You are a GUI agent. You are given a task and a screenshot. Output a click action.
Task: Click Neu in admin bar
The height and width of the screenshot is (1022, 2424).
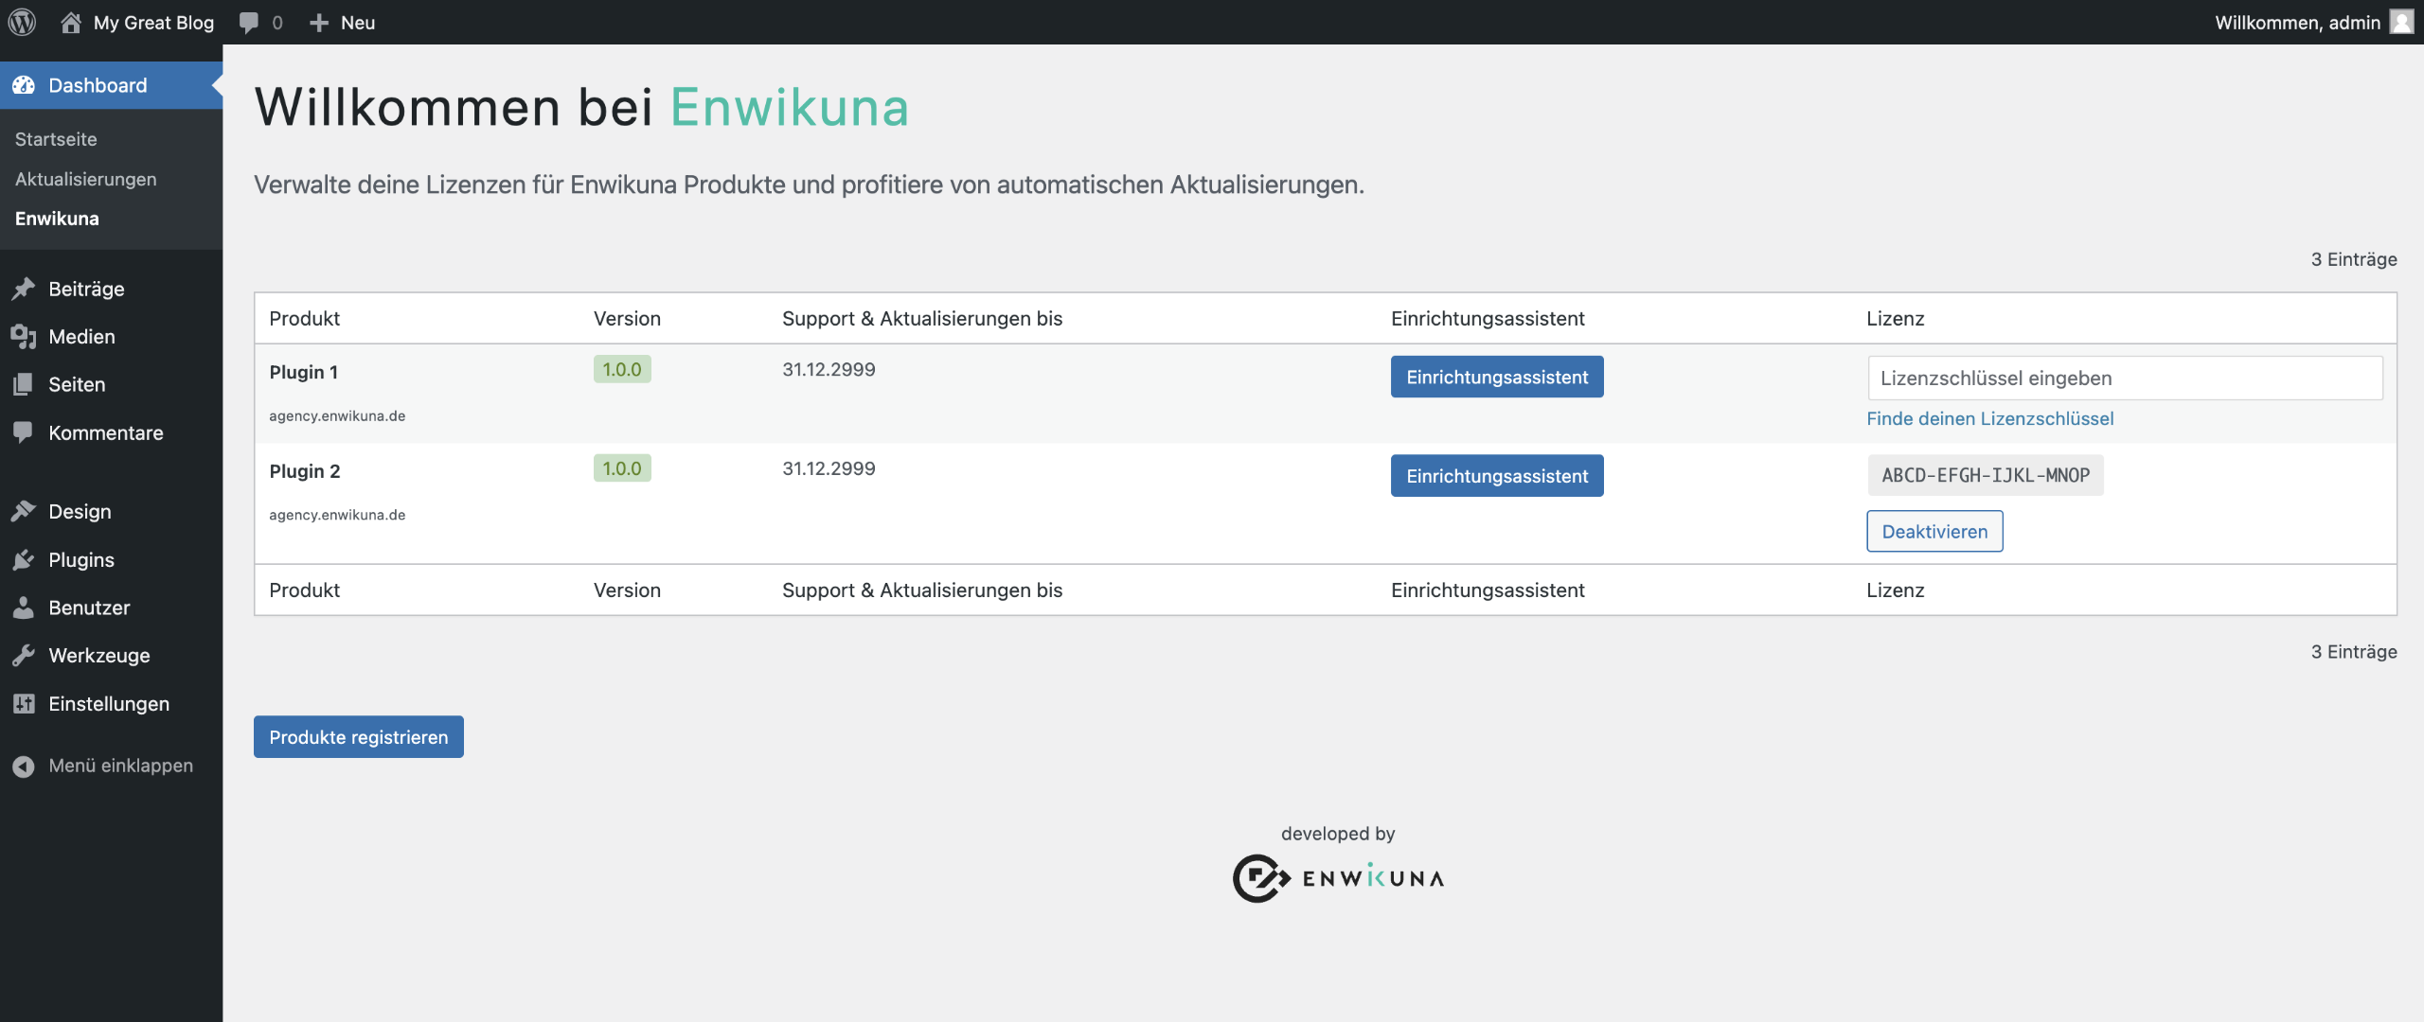pos(358,22)
